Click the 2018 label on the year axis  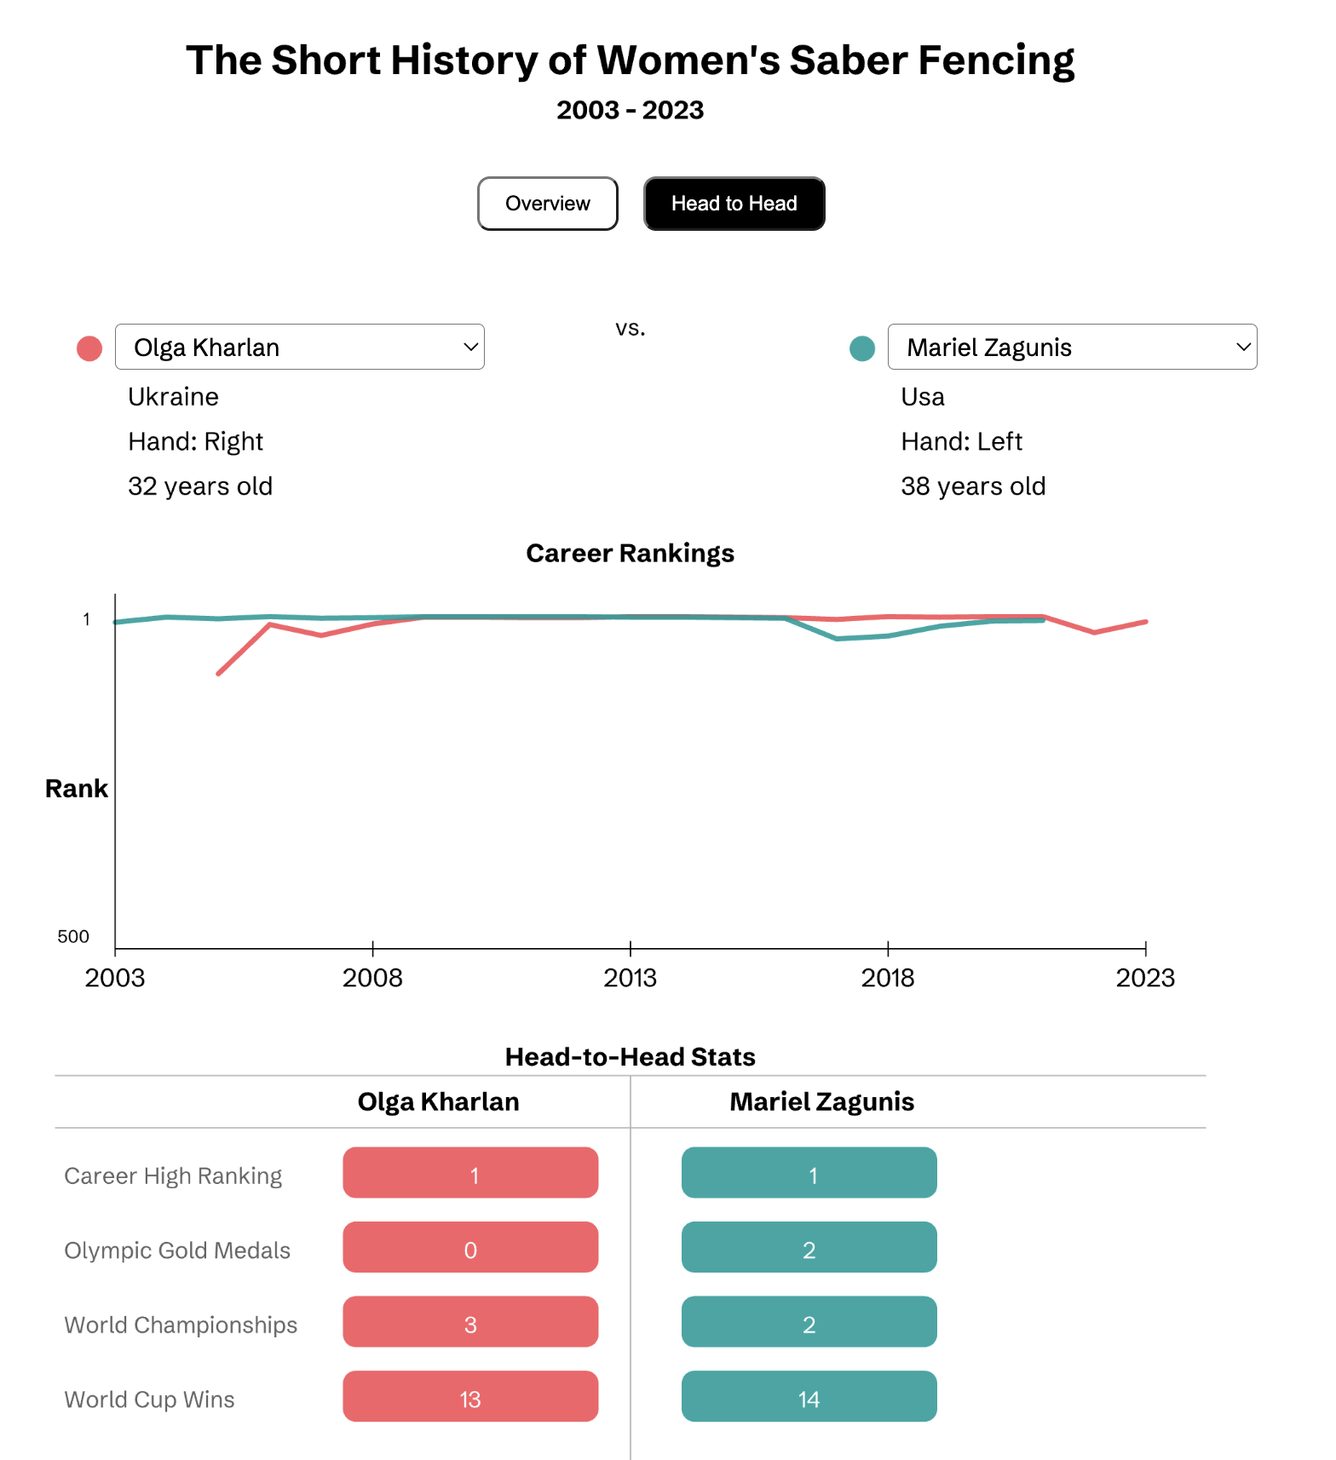tap(888, 978)
